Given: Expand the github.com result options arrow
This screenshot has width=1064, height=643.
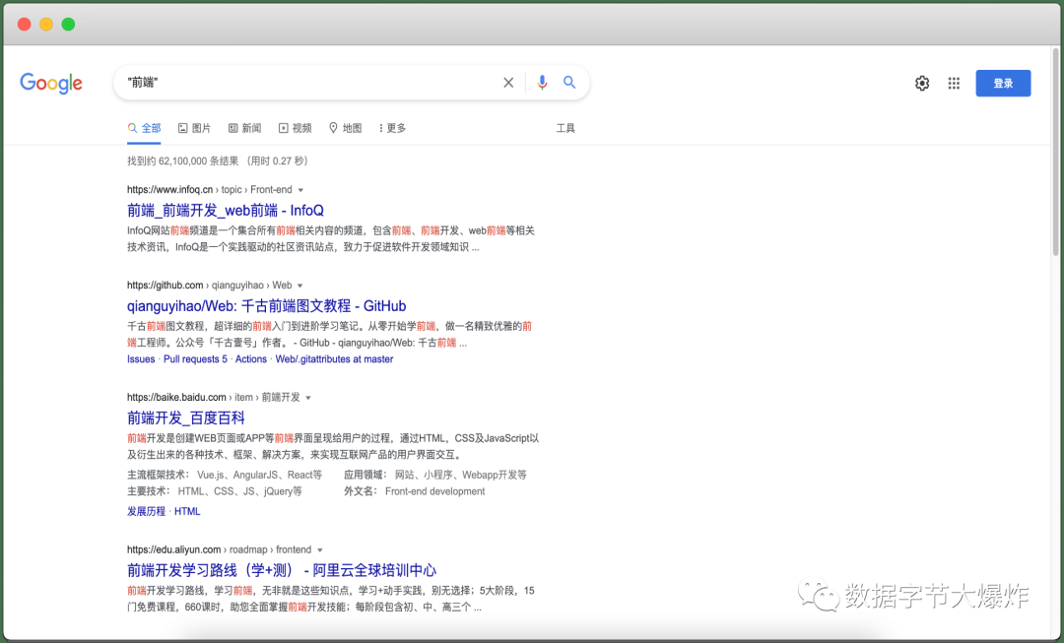Looking at the screenshot, I should (x=299, y=287).
